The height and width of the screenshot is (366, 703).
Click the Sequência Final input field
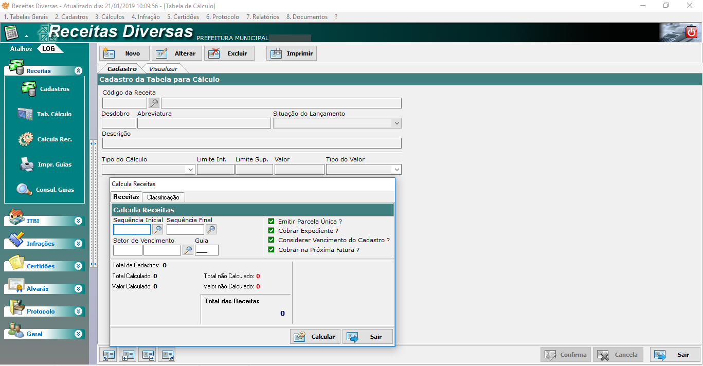point(185,230)
